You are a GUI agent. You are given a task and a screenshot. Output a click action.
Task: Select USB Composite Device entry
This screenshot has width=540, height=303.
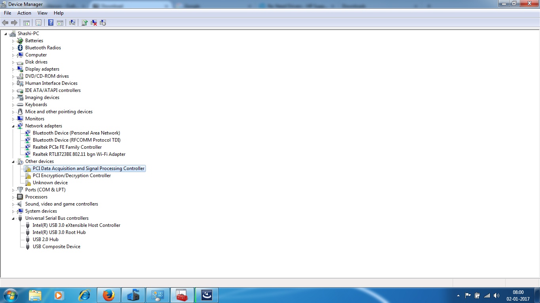pyautogui.click(x=57, y=247)
